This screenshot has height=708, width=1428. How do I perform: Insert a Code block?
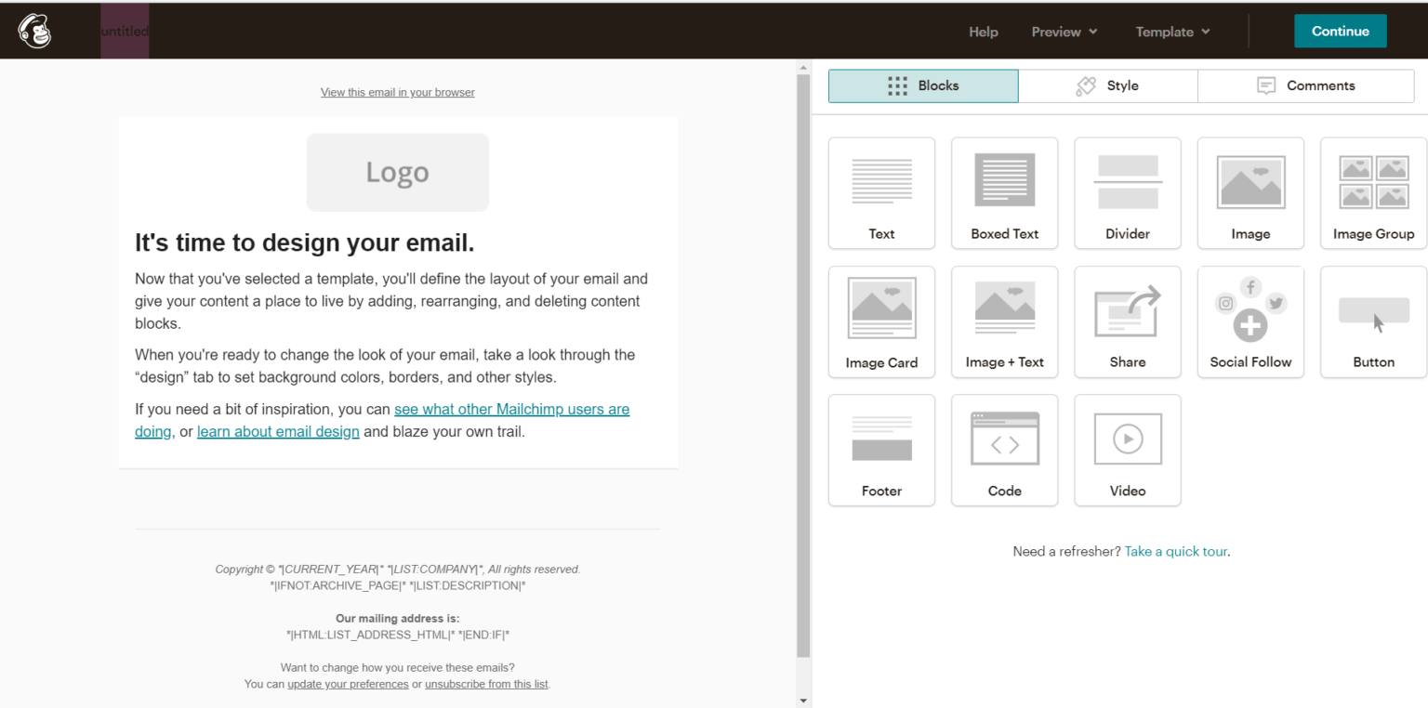pyautogui.click(x=1004, y=450)
